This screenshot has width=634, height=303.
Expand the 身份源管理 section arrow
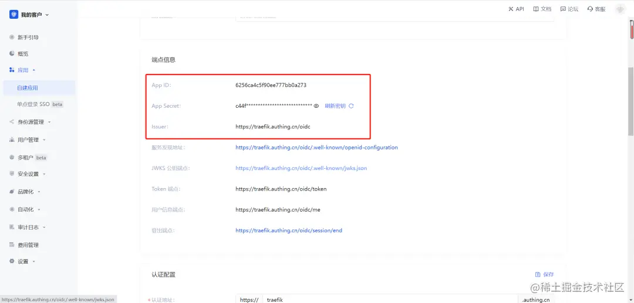49,122
